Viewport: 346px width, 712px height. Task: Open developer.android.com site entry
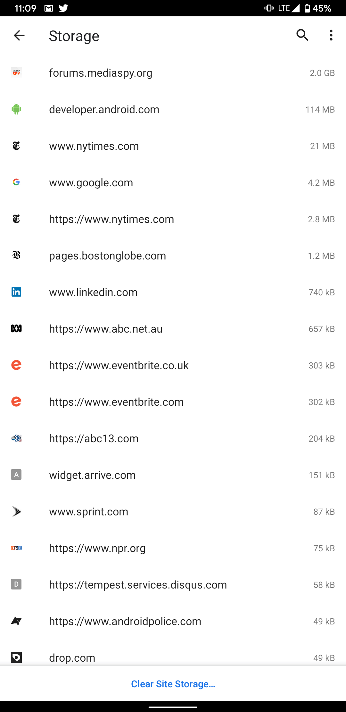coord(173,109)
